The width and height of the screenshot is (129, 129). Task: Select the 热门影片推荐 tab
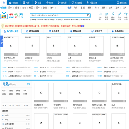pos(11,31)
